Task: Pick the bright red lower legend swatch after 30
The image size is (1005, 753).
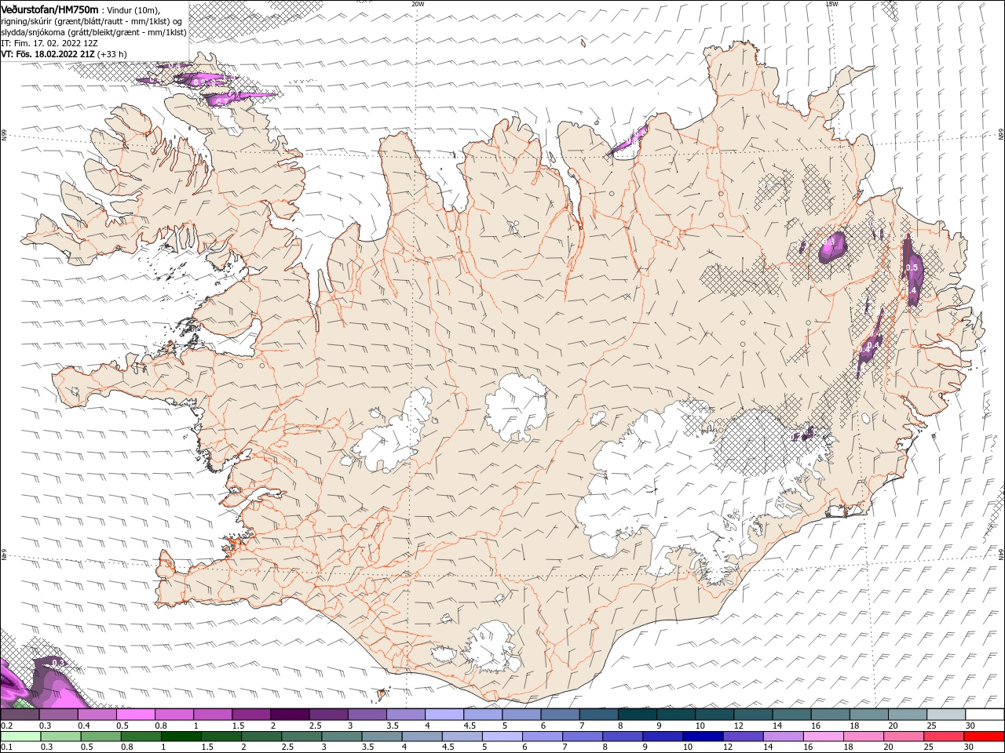Action: tap(985, 737)
